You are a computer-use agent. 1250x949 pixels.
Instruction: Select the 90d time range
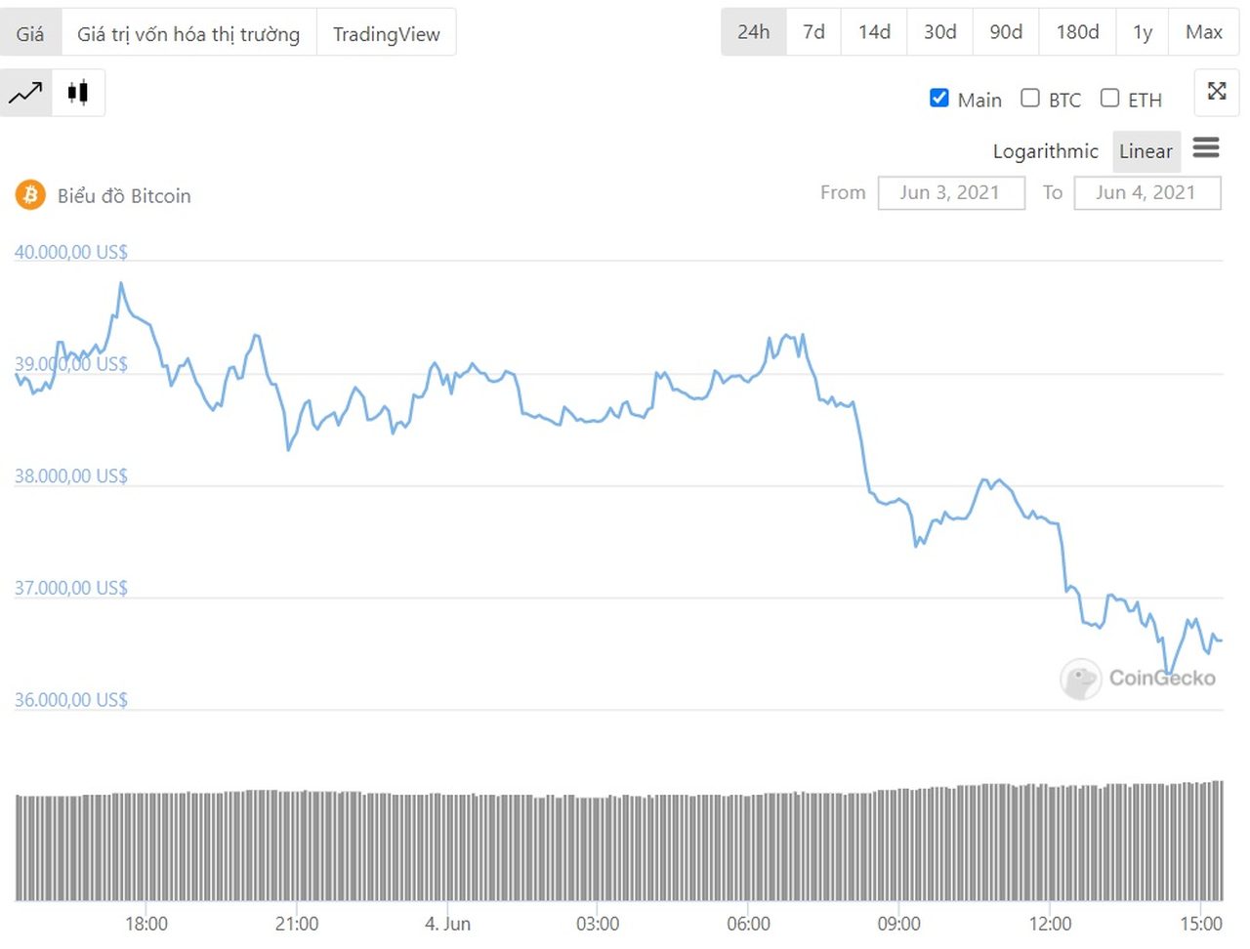coord(1006,32)
